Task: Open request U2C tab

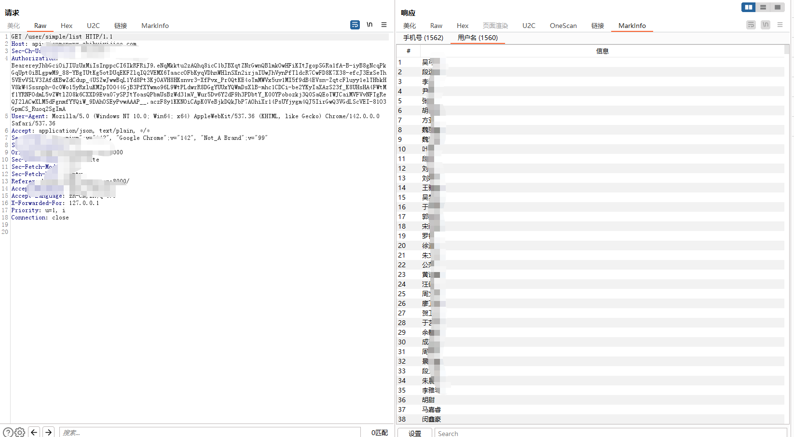Action: pyautogui.click(x=93, y=26)
